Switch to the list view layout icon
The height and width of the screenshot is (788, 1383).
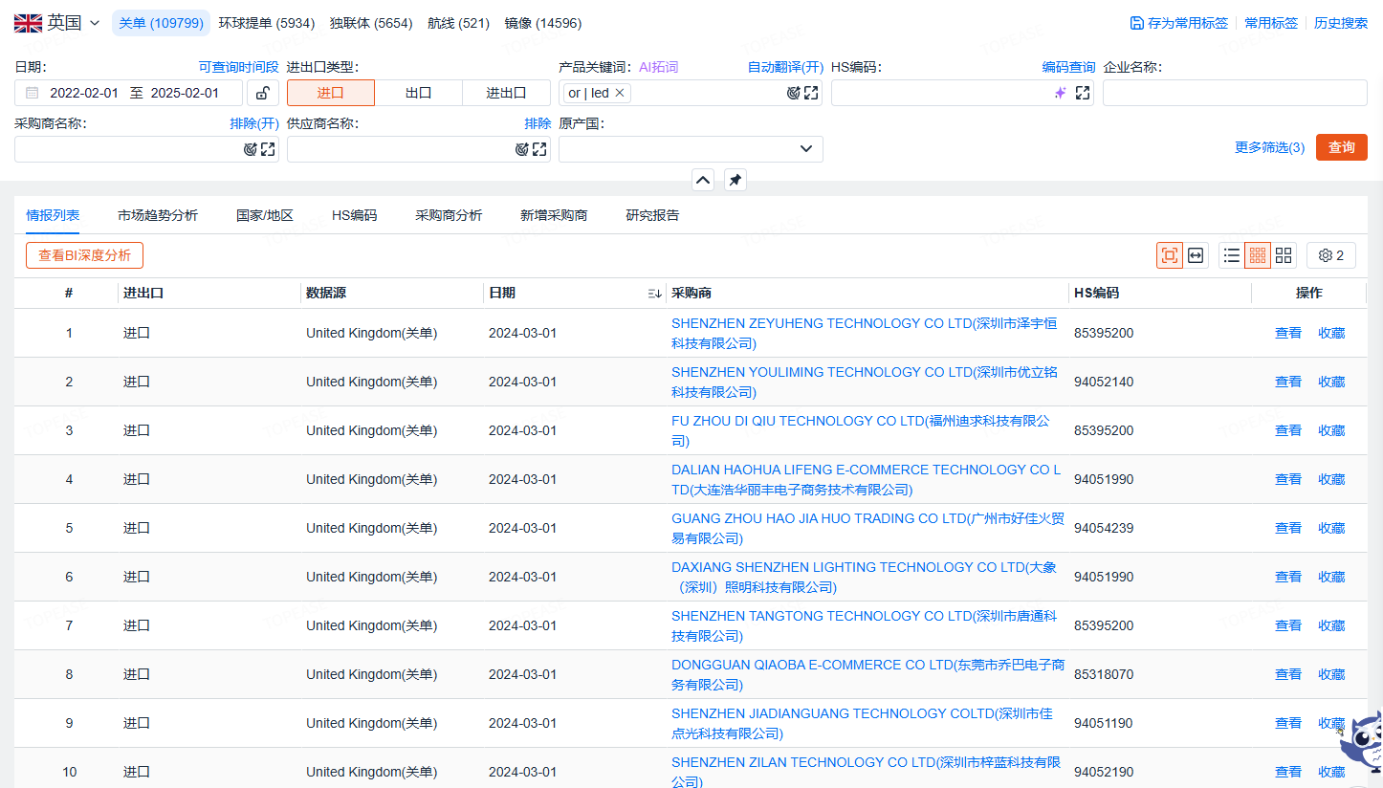[1232, 255]
